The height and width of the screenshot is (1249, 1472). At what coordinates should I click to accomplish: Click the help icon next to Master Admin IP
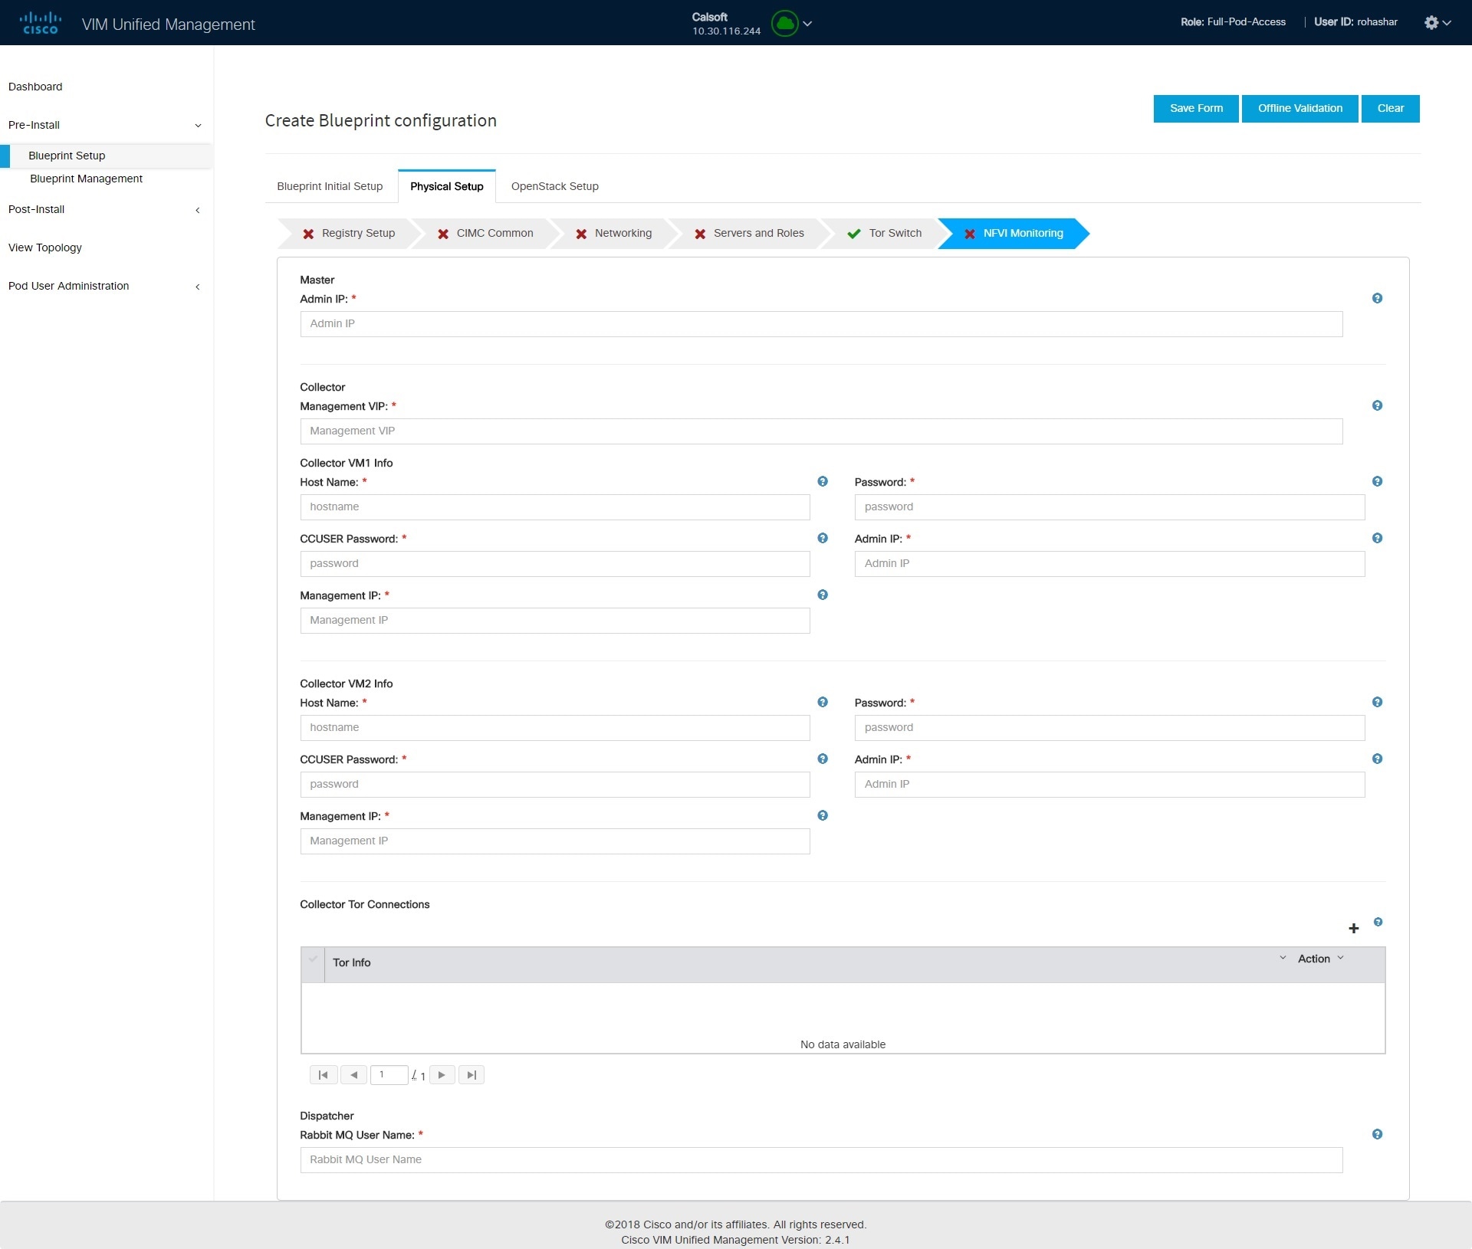pyautogui.click(x=1376, y=298)
